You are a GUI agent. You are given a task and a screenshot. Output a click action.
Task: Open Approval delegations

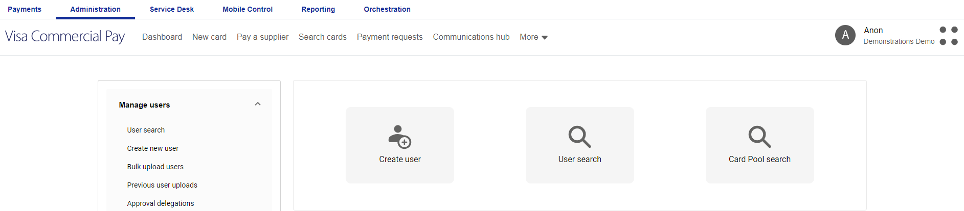coord(161,203)
